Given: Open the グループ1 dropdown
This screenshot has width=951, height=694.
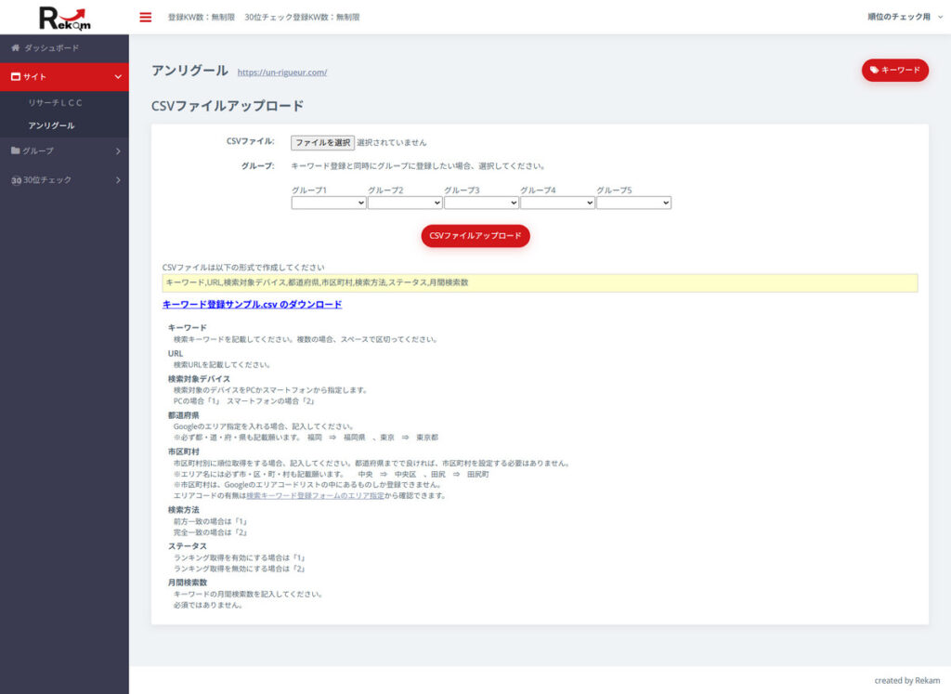Looking at the screenshot, I should 329,203.
